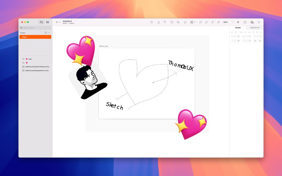Switch to the Design tab
The width and height of the screenshot is (282, 176).
pyautogui.click(x=238, y=28)
